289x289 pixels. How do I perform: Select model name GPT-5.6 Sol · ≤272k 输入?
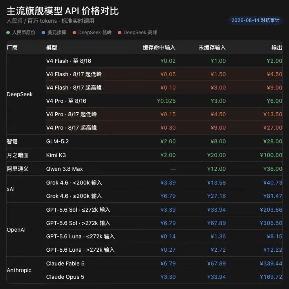tap(78, 210)
